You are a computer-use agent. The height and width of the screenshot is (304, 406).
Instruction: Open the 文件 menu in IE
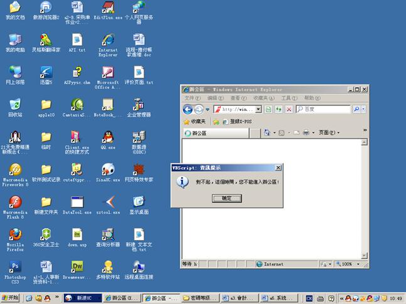pyautogui.click(x=192, y=98)
